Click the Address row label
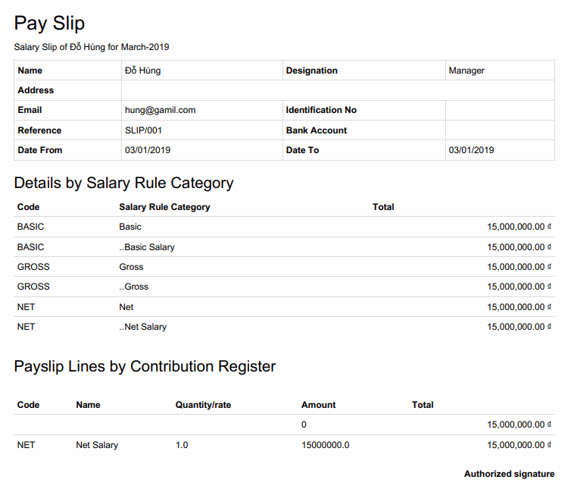Viewport: 574px width, 489px height. (36, 90)
